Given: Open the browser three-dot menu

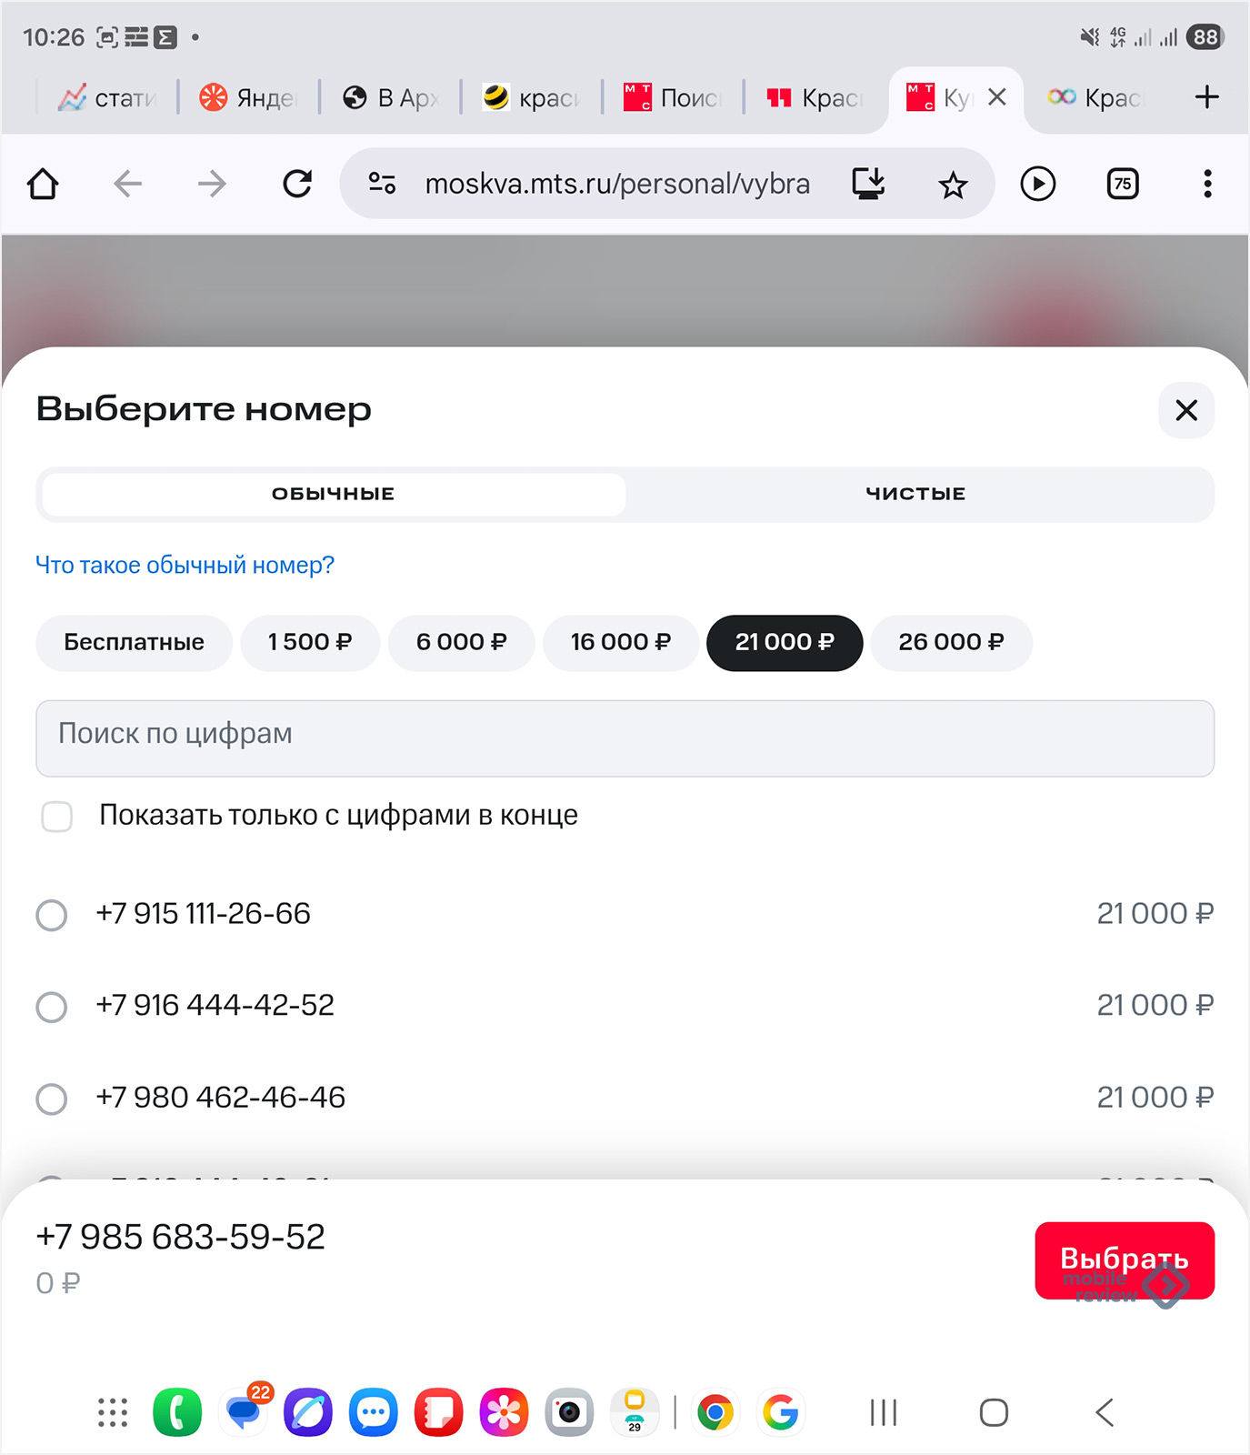Looking at the screenshot, I should 1206,185.
